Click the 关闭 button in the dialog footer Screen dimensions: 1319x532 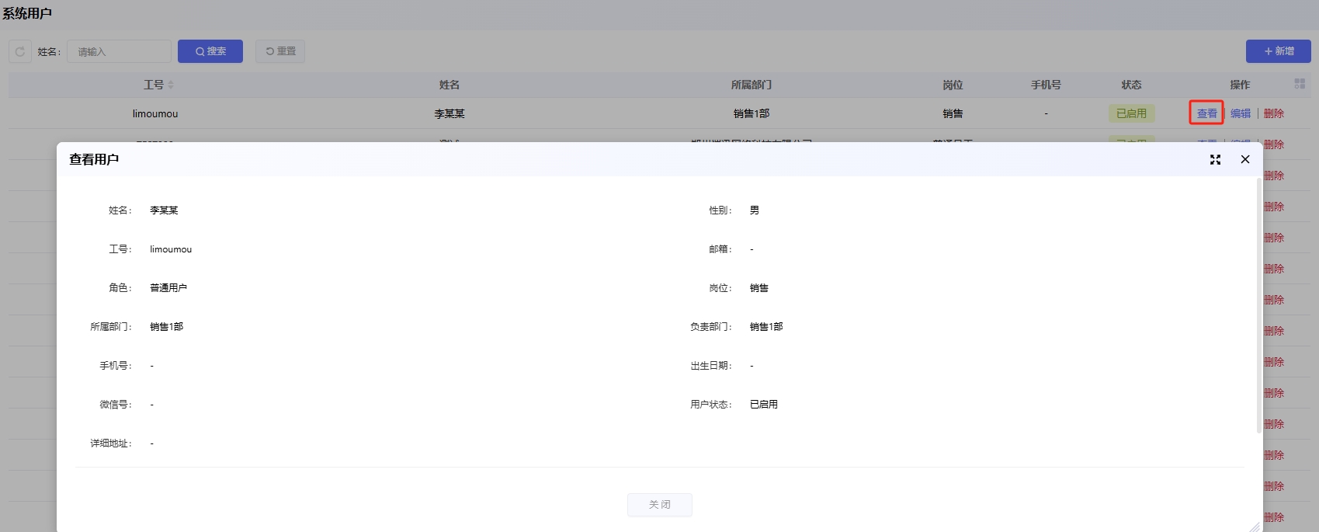pyautogui.click(x=659, y=505)
